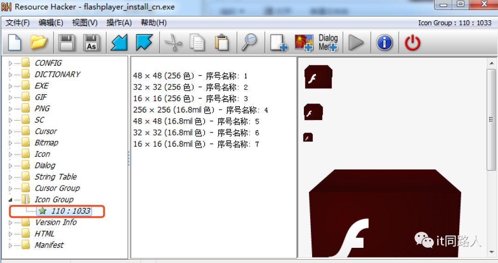Click the 16x16 Flash icon preview
Image resolution: width=498 pixels, height=263 pixels.
pyautogui.click(x=308, y=137)
